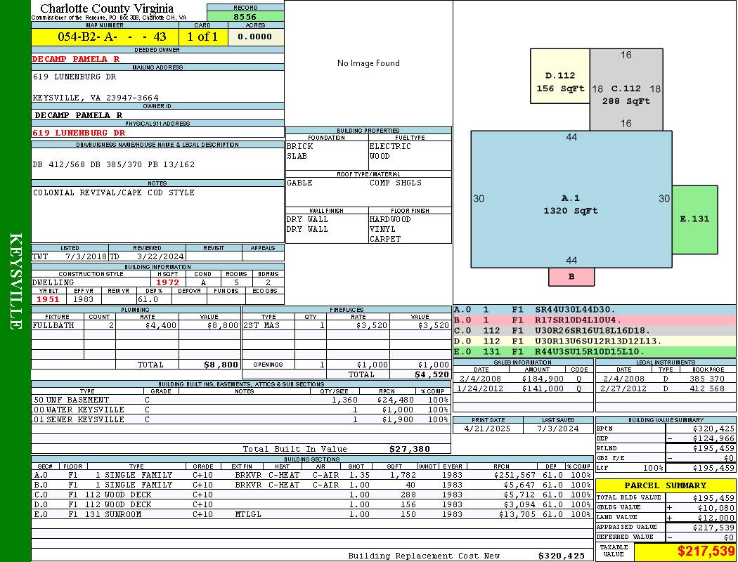Click Total Built In Value $27,380
The width and height of the screenshot is (738, 562).
pyautogui.click(x=410, y=449)
